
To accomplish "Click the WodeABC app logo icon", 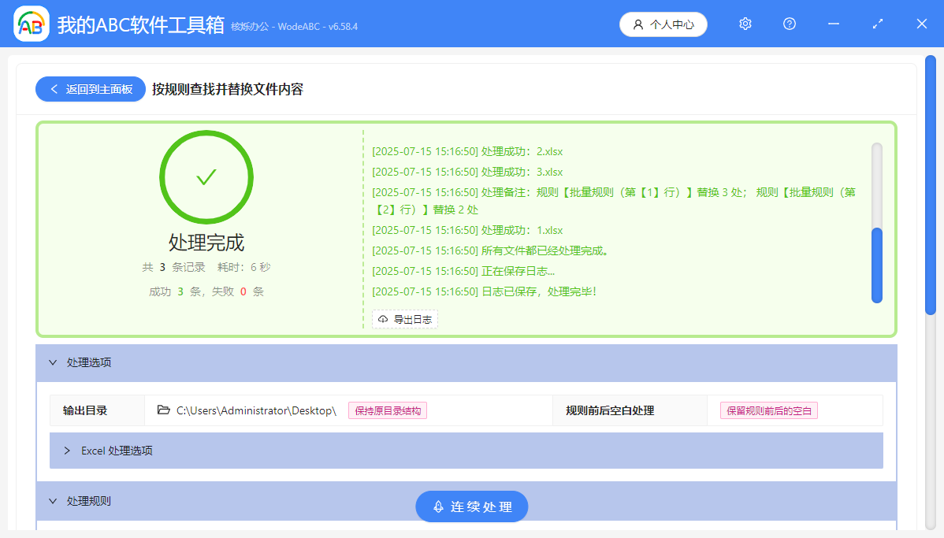I will coord(31,24).
